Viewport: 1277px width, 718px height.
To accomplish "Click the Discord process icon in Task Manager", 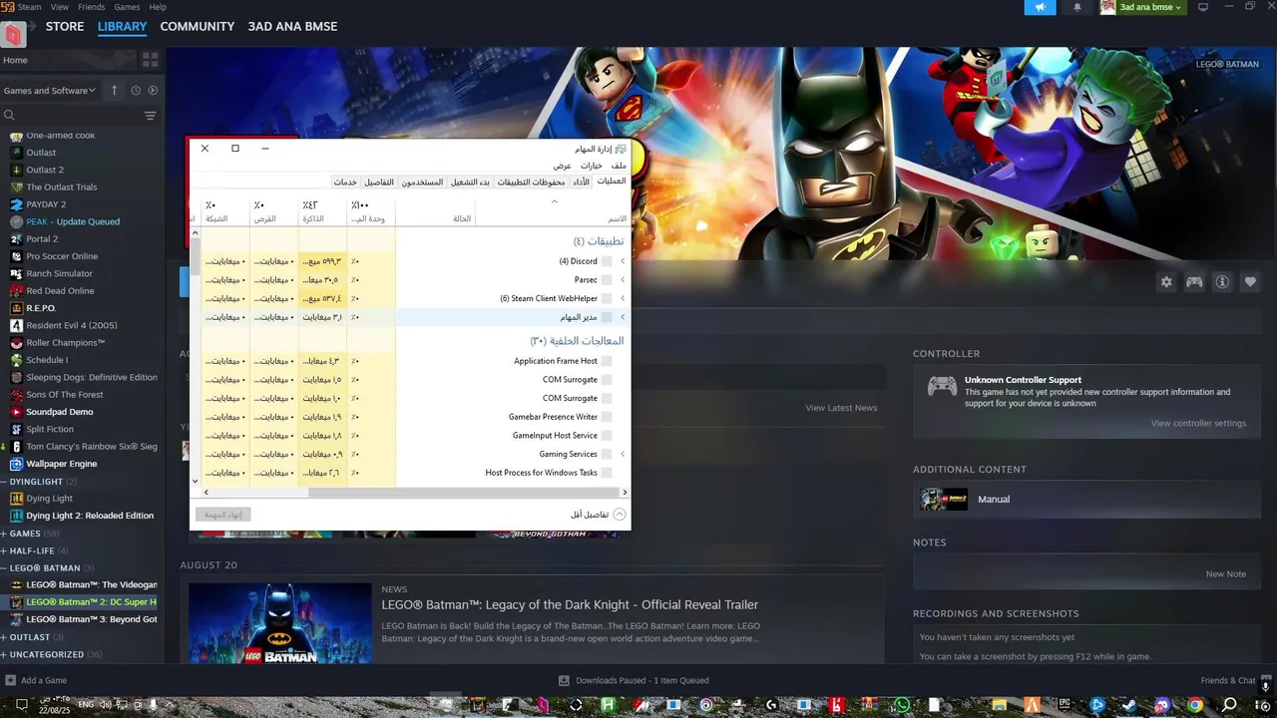I will tap(607, 261).
